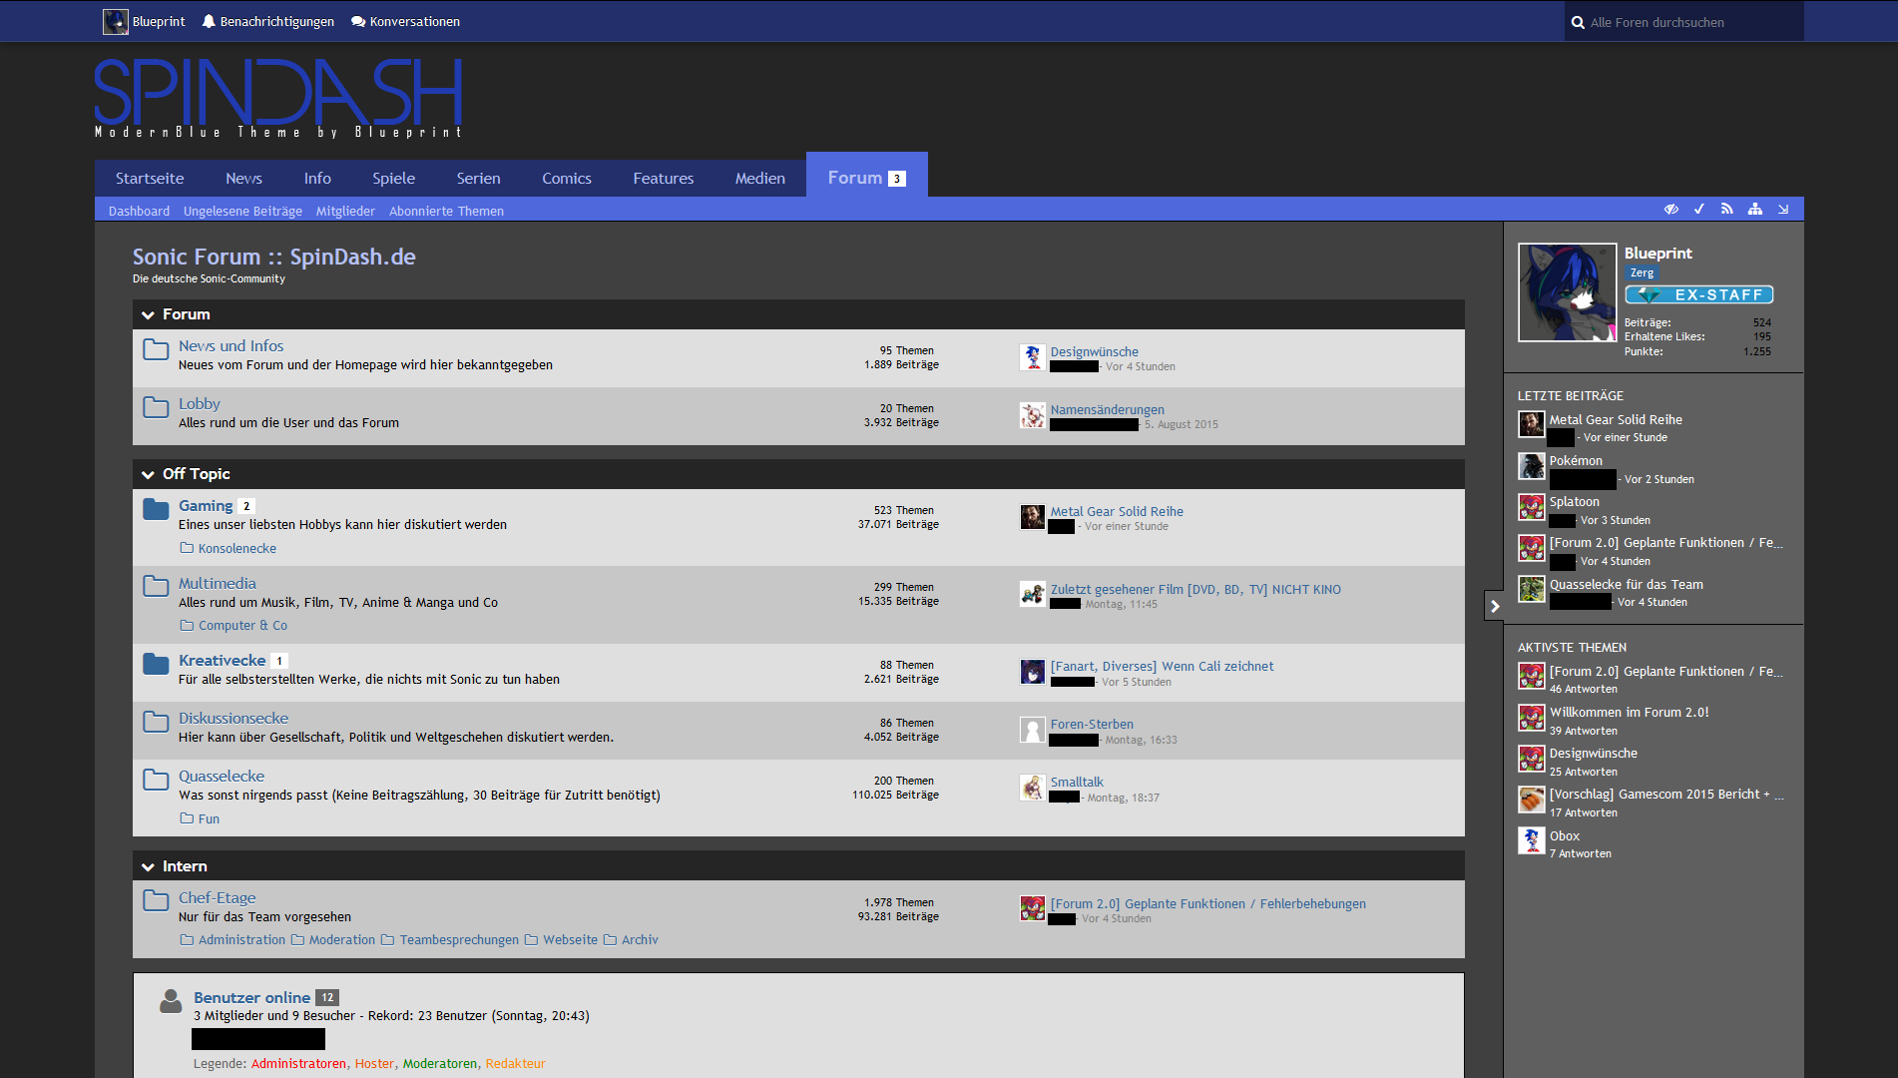Open the Computer & Co subforum

pyautogui.click(x=242, y=625)
